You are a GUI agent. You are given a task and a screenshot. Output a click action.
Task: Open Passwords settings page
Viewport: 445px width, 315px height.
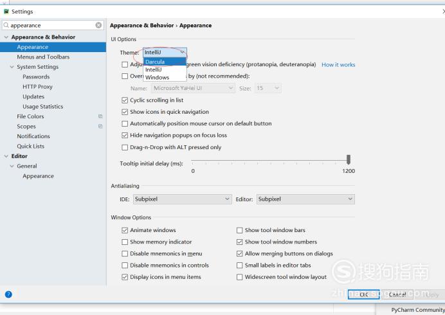pyautogui.click(x=36, y=76)
